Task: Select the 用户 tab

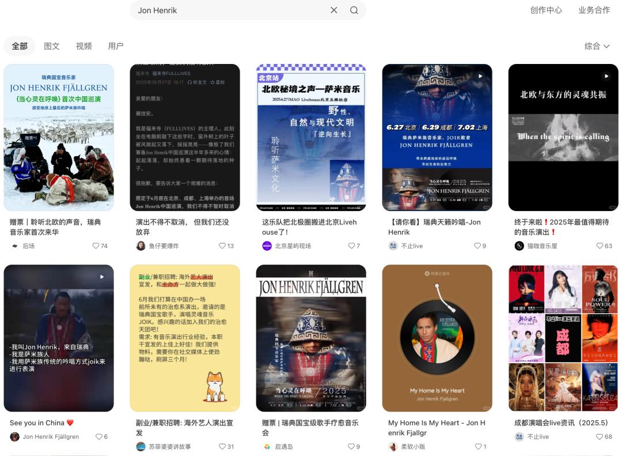Action: 116,46
